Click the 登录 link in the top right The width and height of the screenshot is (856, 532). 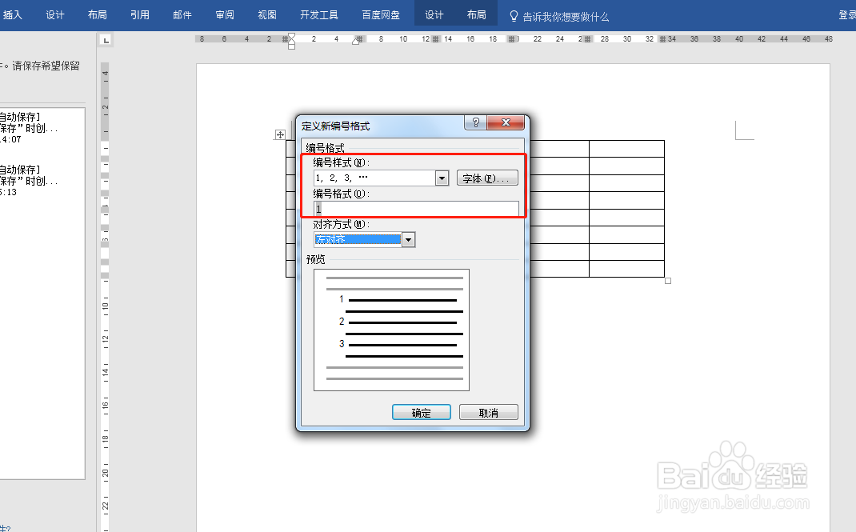point(846,14)
